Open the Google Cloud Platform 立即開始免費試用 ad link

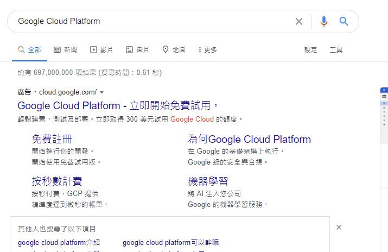118,106
